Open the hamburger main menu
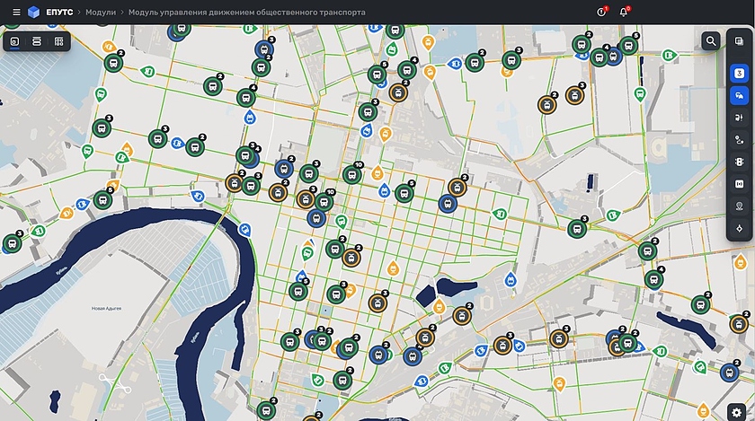 point(16,13)
